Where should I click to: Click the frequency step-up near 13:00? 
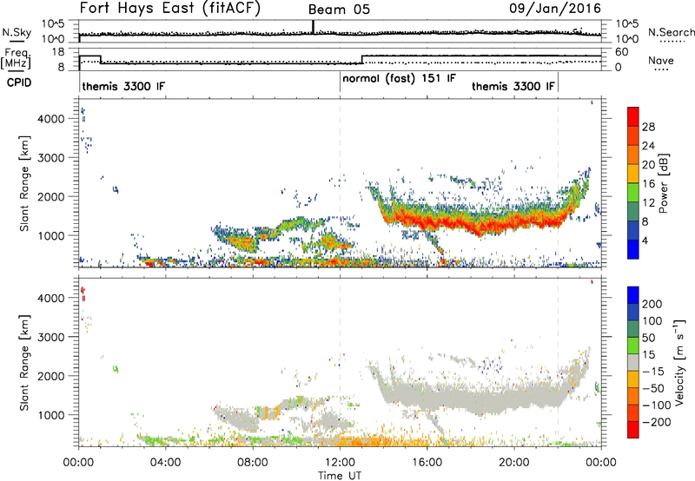pos(362,59)
